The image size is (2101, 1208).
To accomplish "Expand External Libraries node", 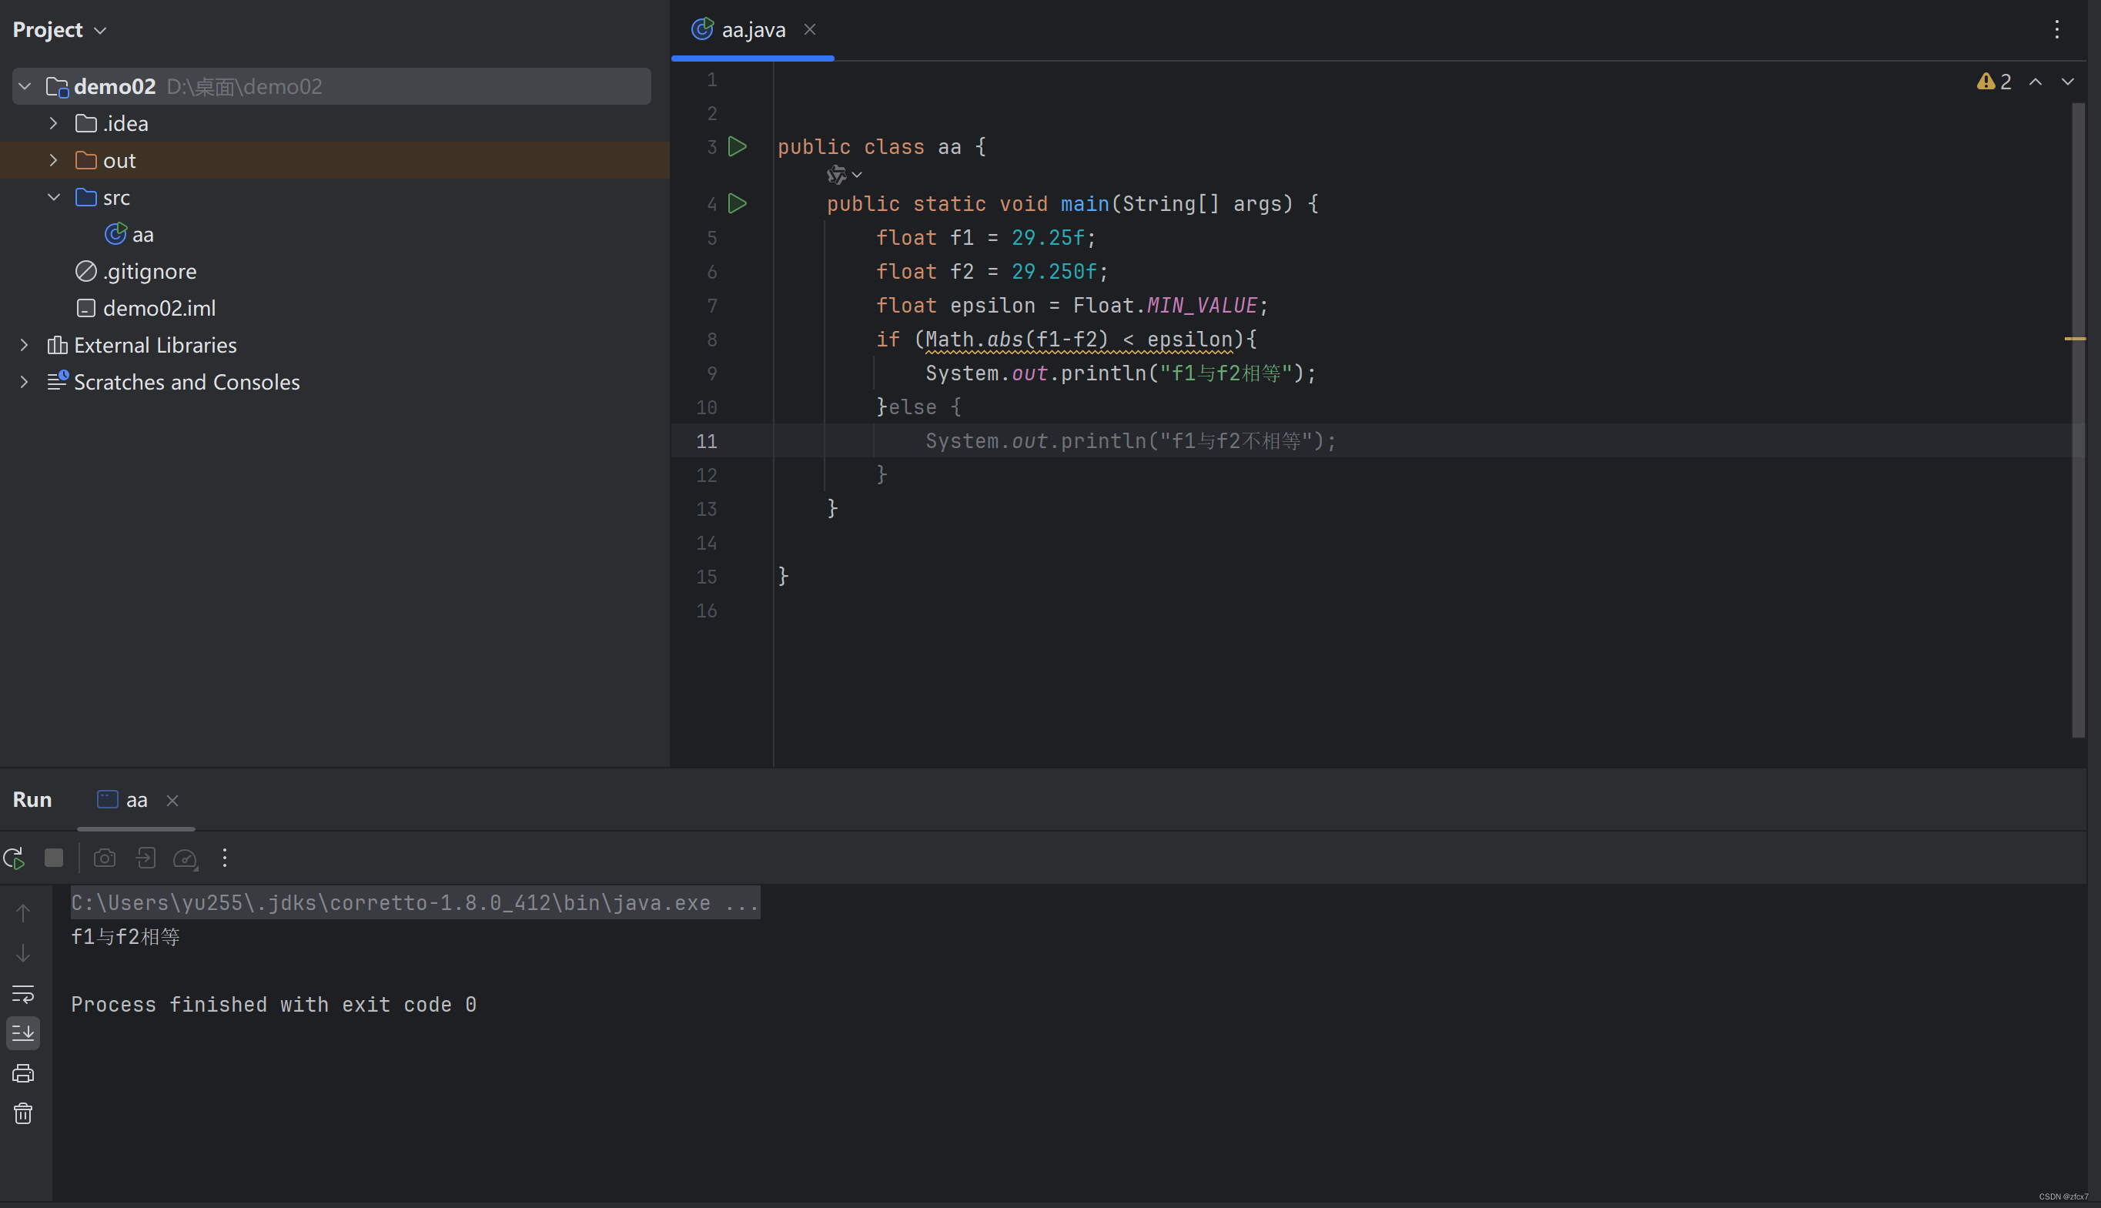I will [x=24, y=345].
